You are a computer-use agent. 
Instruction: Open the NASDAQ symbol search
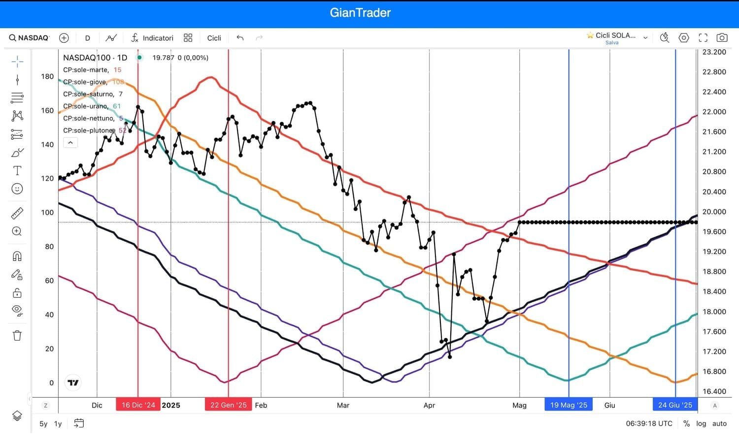tap(30, 38)
